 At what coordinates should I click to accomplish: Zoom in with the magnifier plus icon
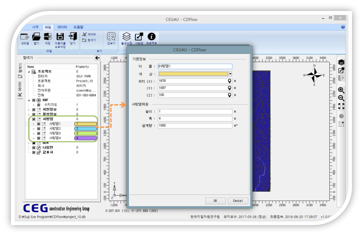point(341,90)
